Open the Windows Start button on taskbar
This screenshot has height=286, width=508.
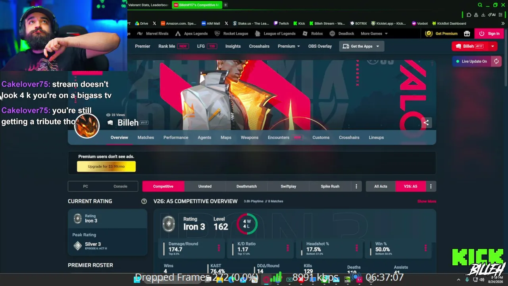coord(137,279)
